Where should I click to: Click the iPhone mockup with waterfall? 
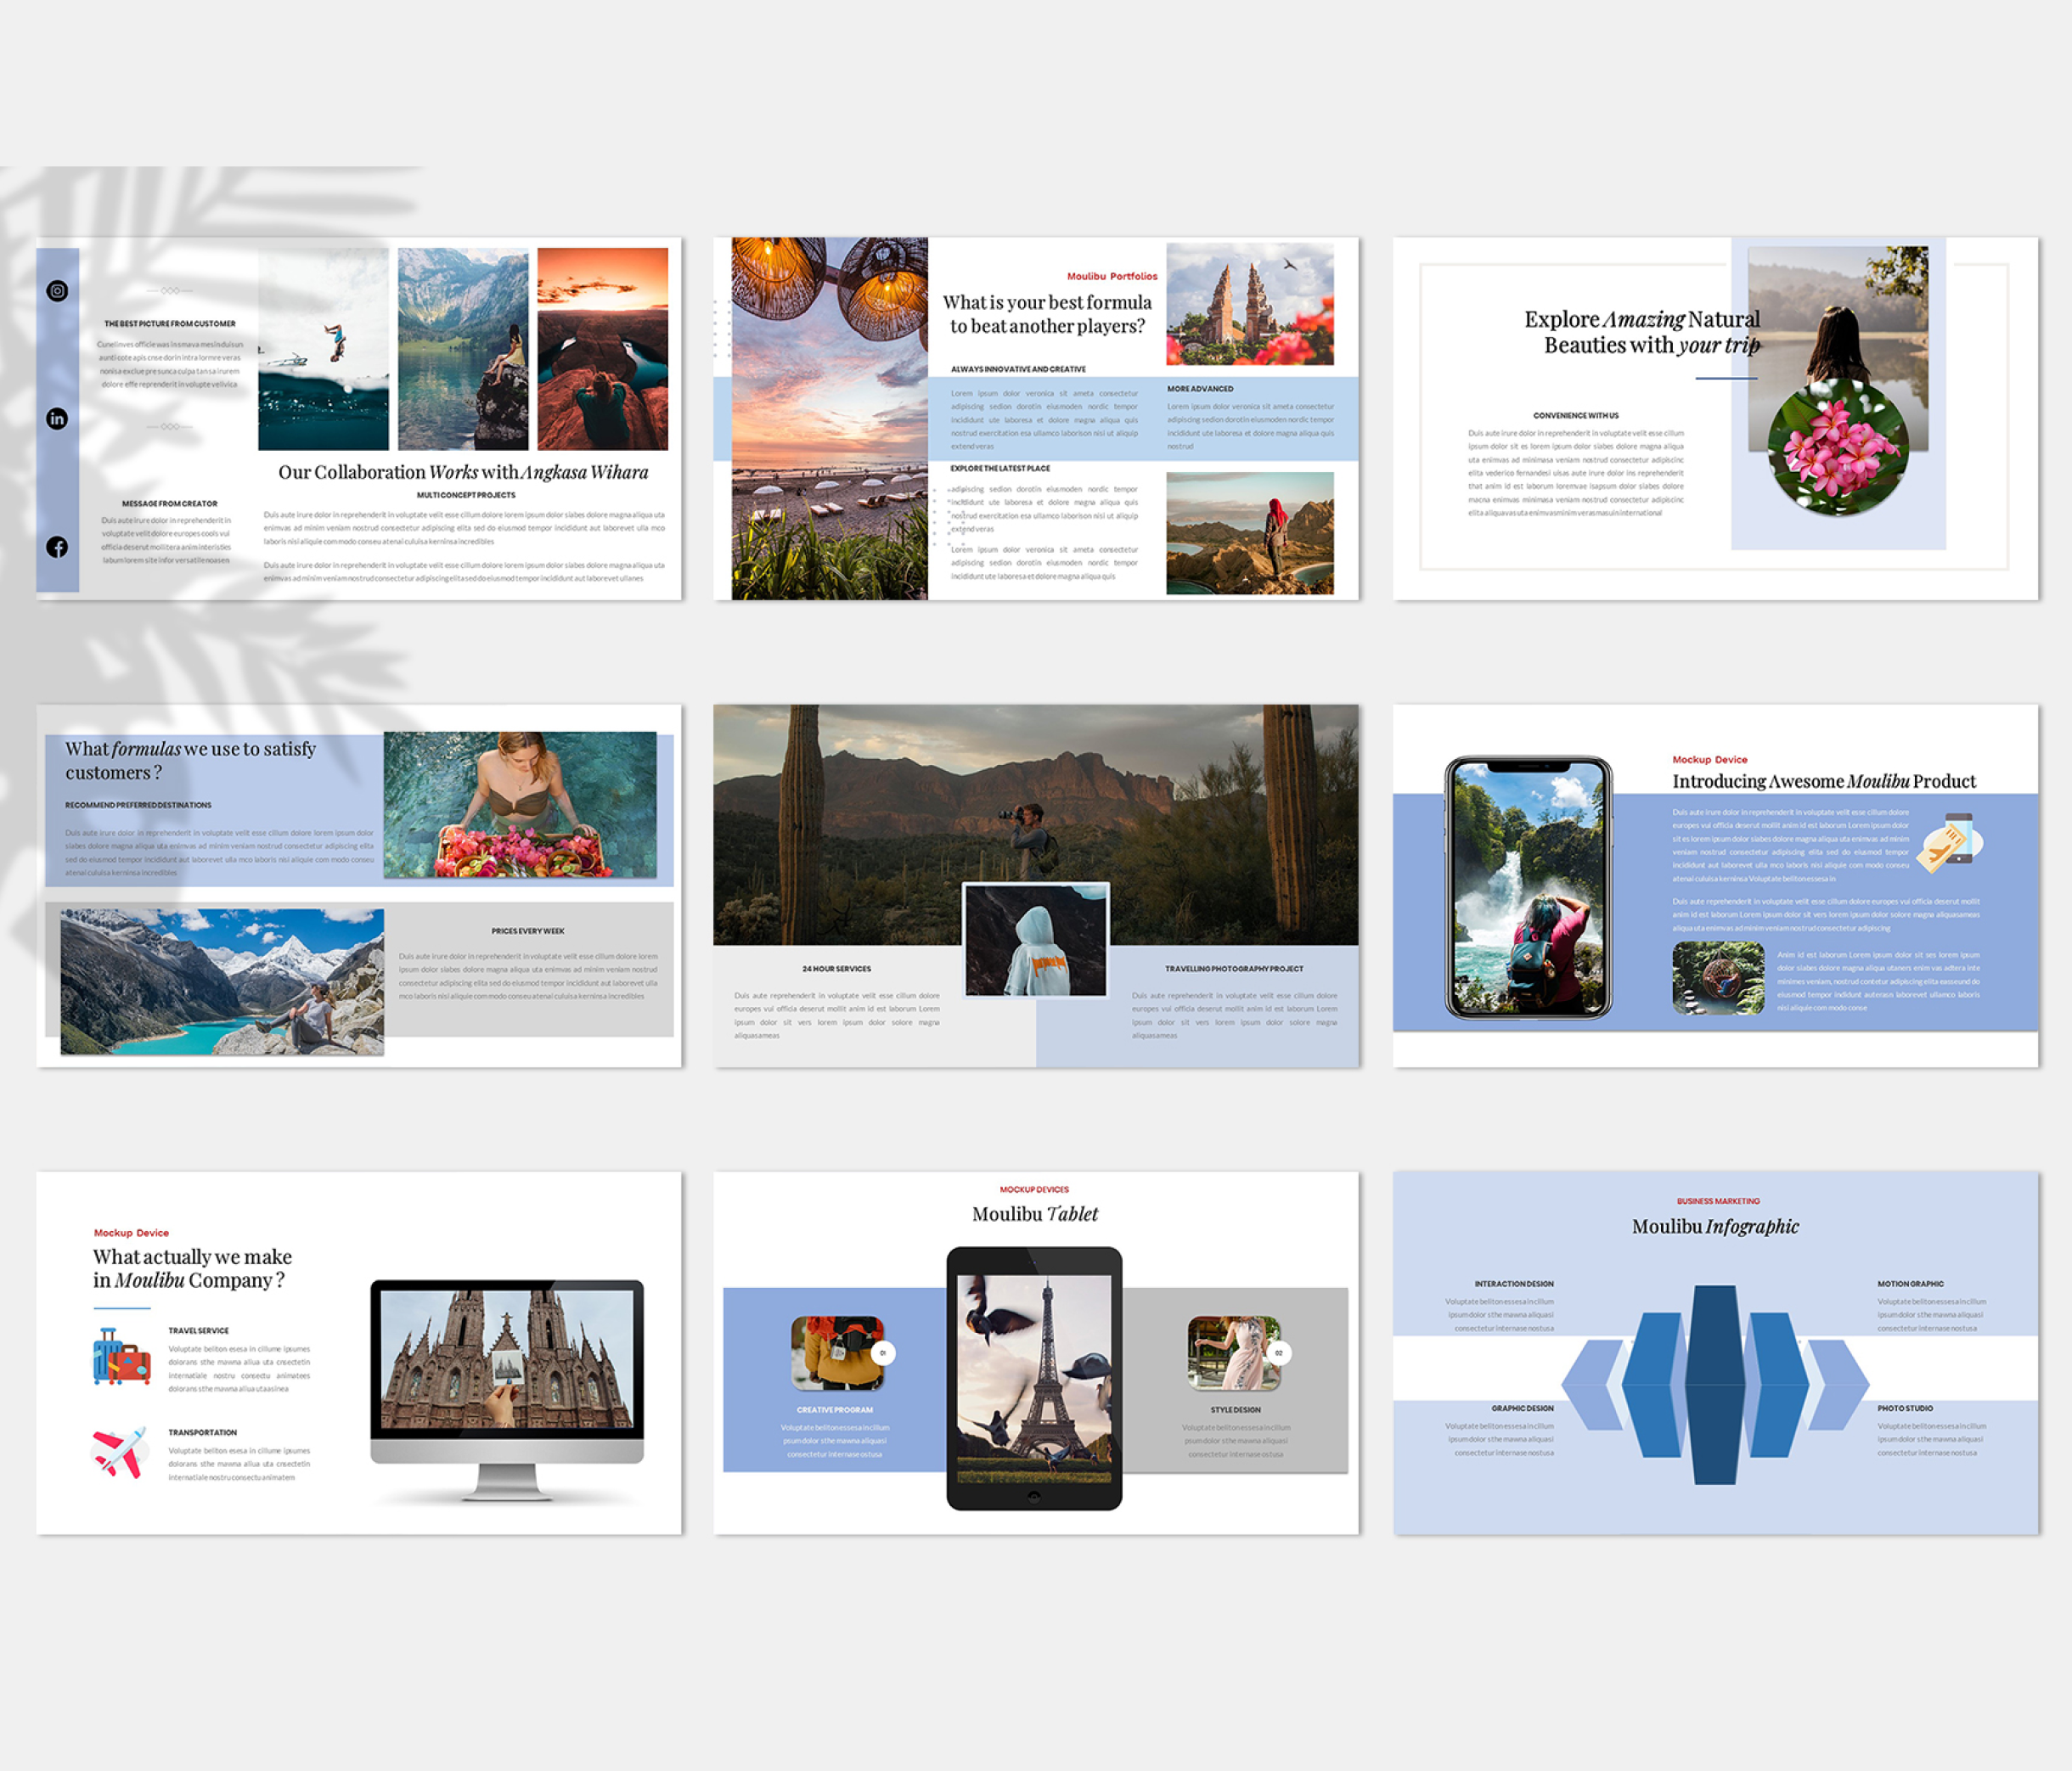(1528, 888)
